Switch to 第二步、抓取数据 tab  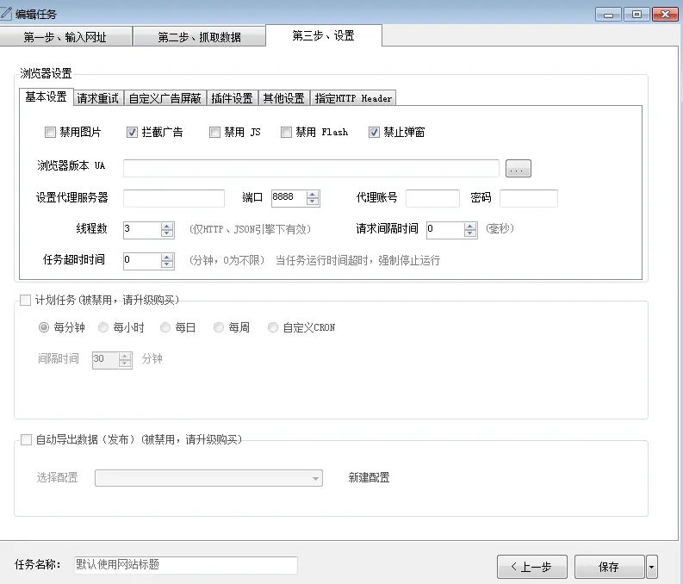tap(200, 37)
